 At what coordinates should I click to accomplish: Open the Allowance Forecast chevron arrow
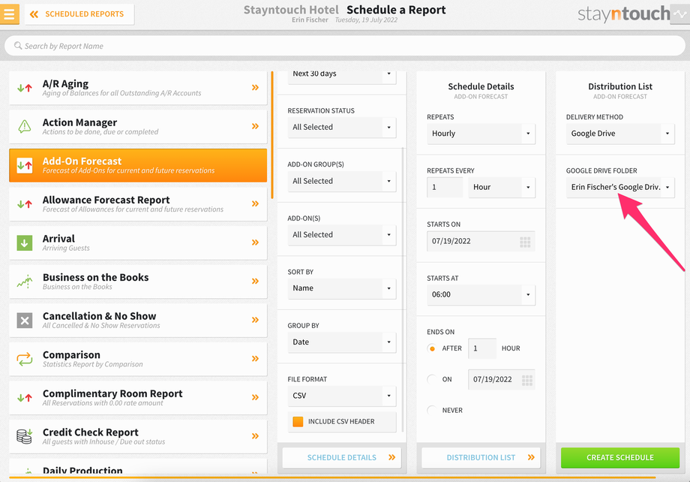255,204
